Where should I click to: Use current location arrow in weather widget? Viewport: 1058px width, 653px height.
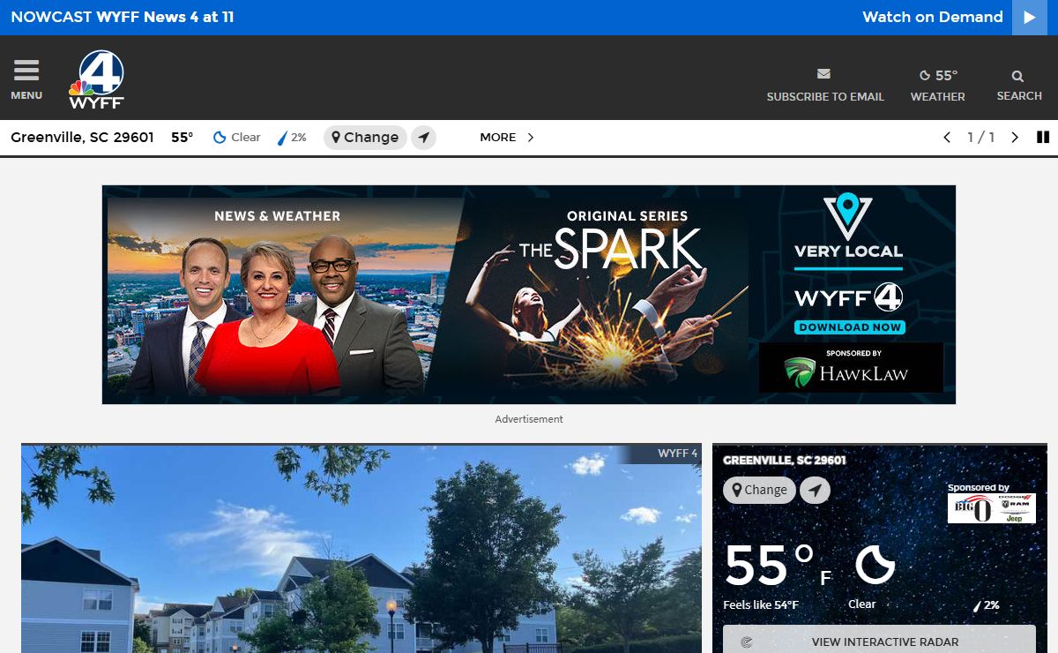point(815,491)
